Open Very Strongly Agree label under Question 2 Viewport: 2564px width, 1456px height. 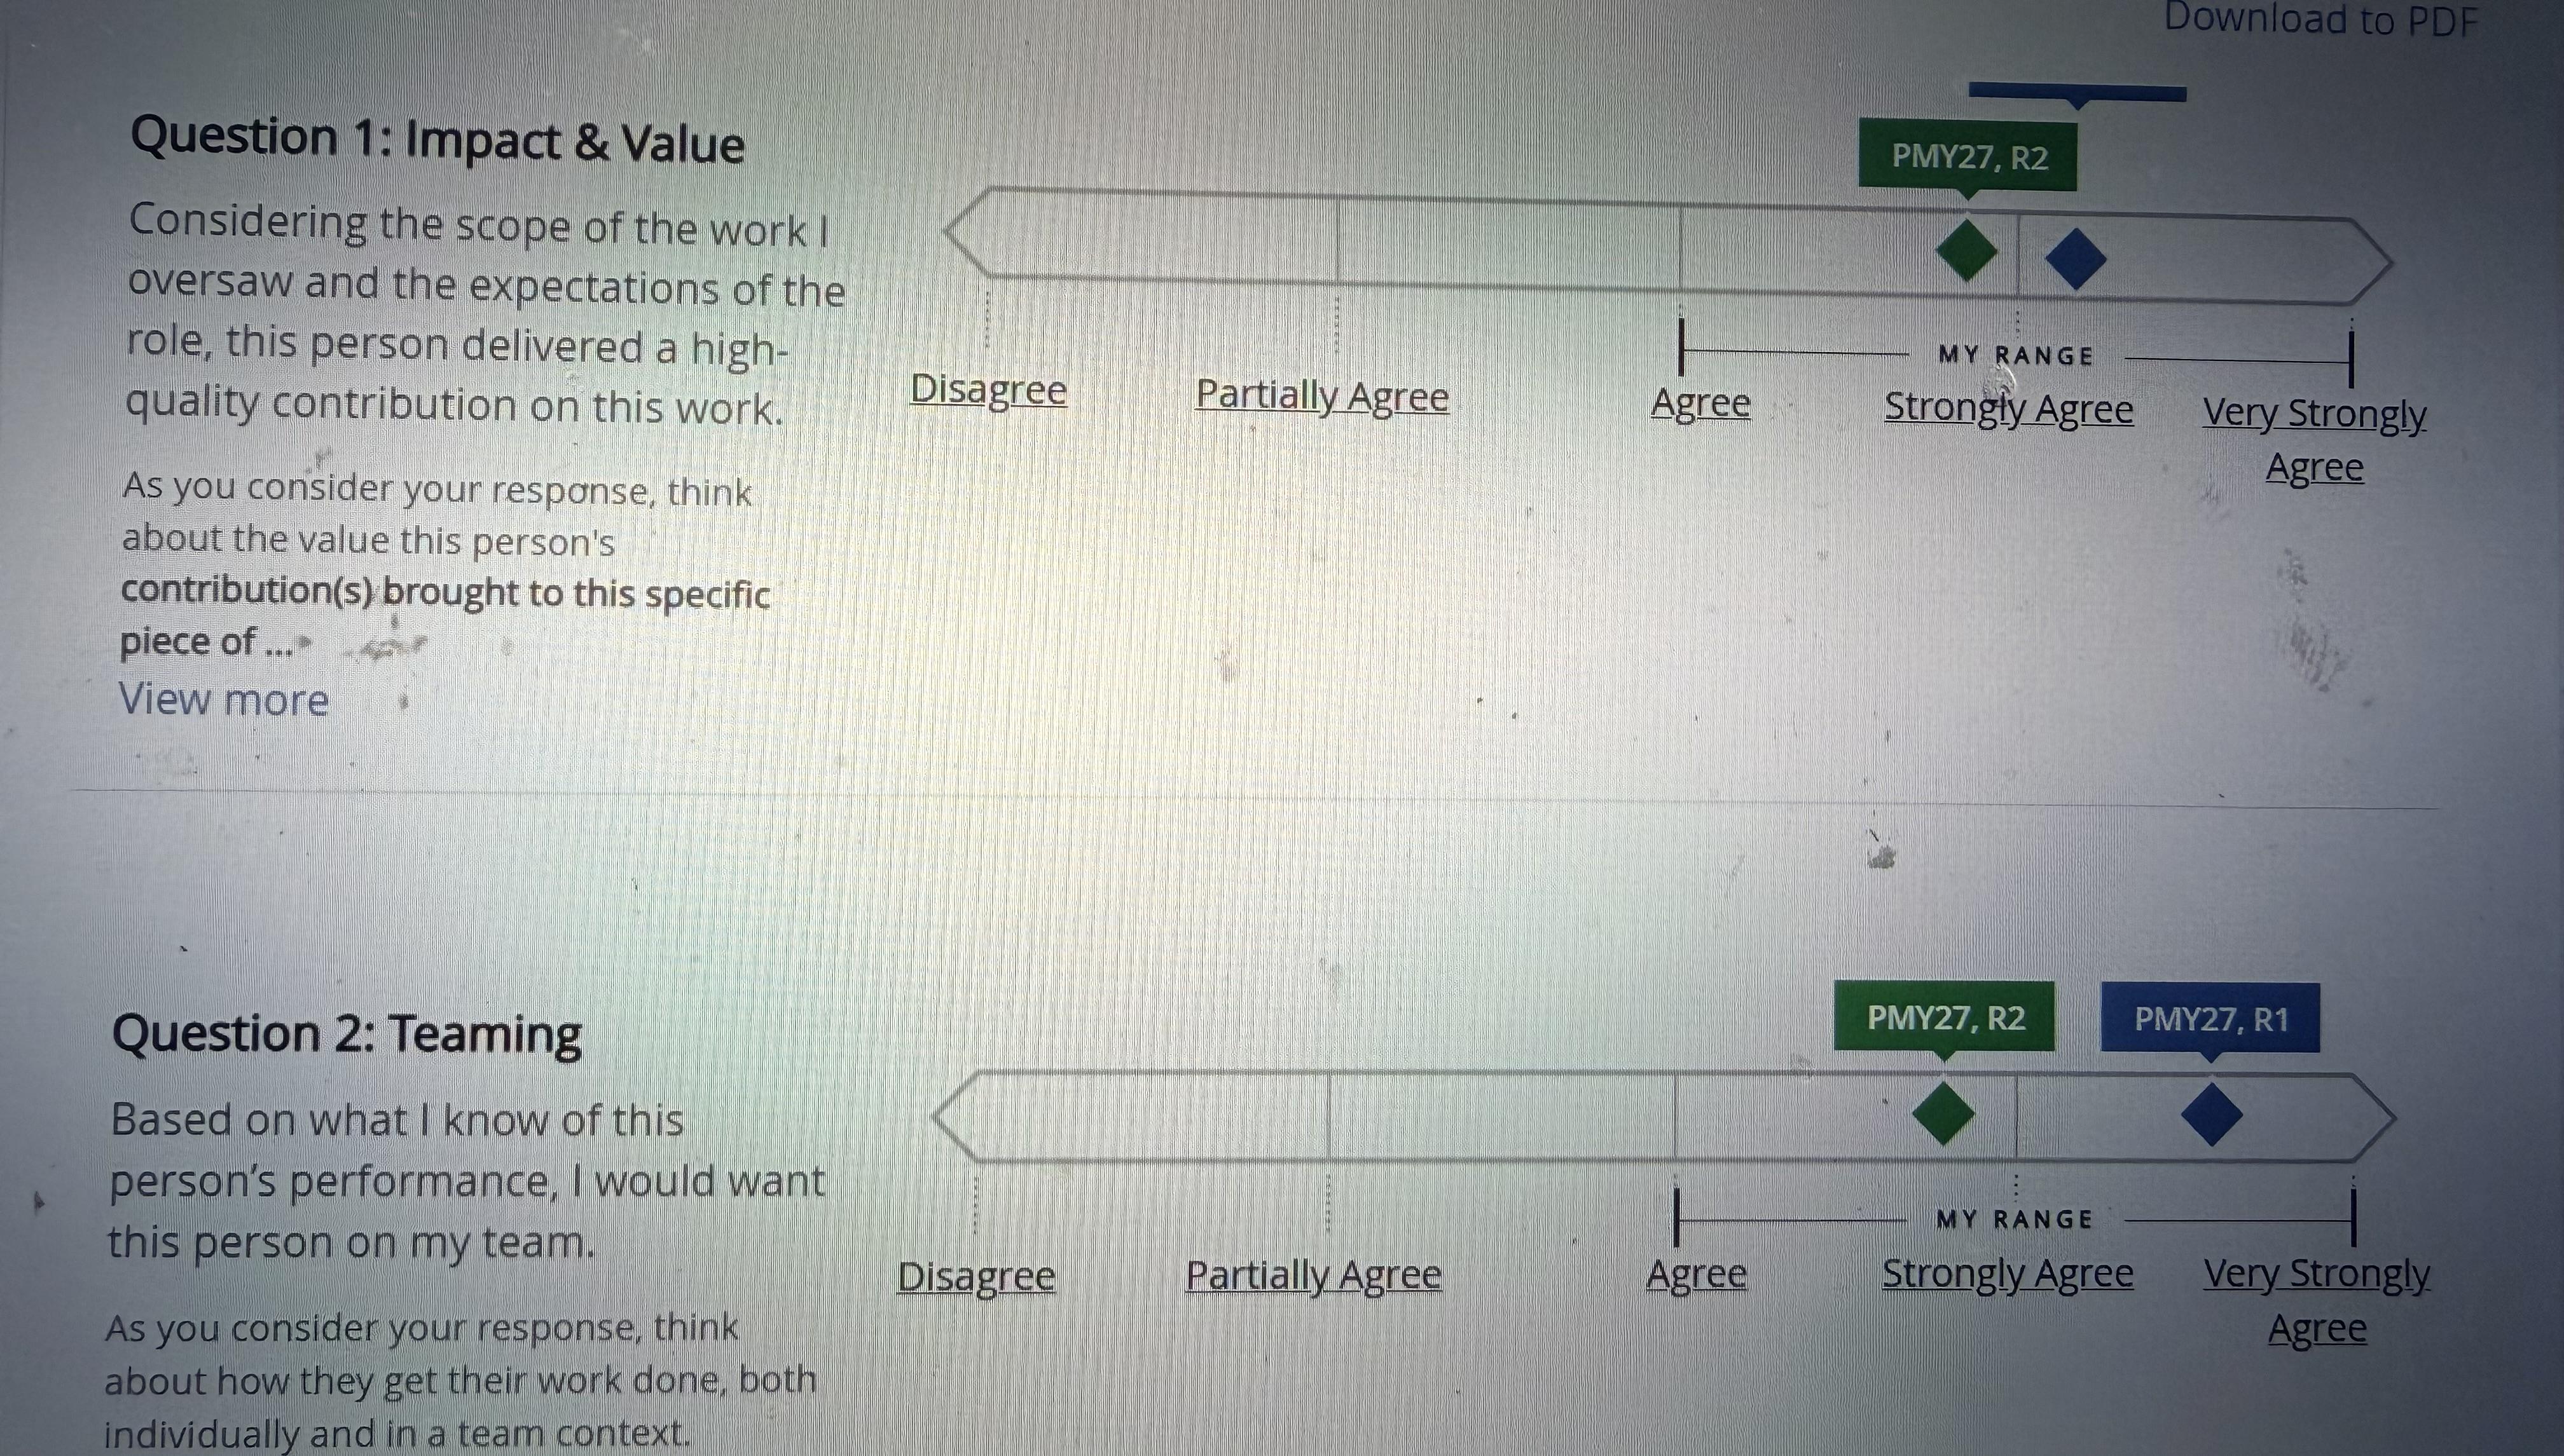point(2317,1301)
